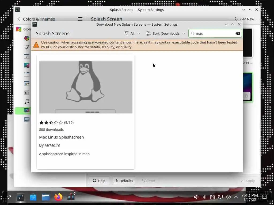This screenshot has width=274, height=205.
Task: Clear the mac search text
Action: click(x=238, y=33)
